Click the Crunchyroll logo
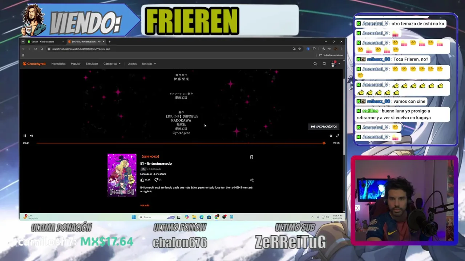Viewport: 465px width, 261px height. pos(34,64)
